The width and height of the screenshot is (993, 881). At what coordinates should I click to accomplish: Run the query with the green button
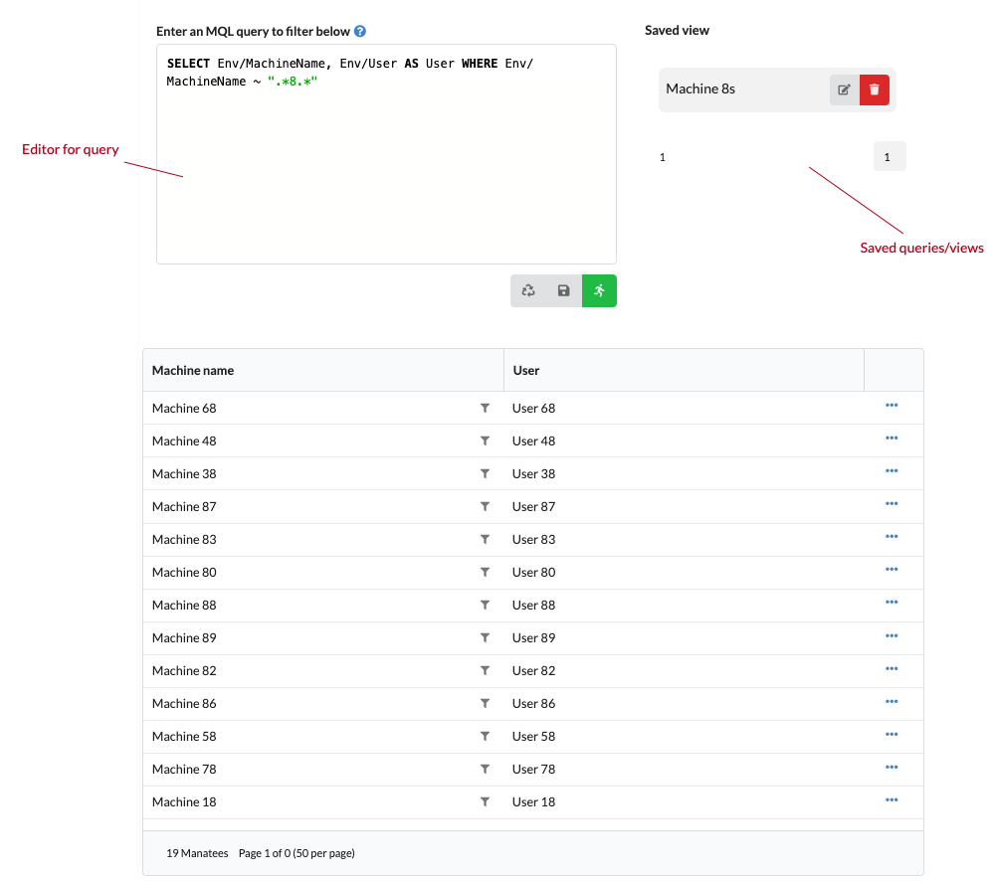[599, 290]
